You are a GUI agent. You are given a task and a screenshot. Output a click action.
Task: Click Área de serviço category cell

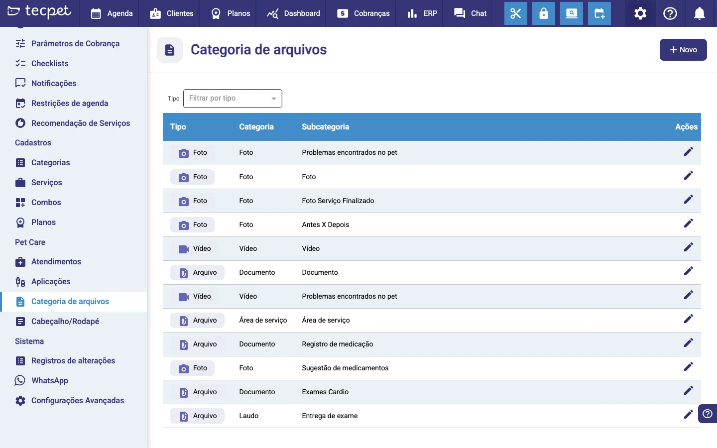[263, 320]
